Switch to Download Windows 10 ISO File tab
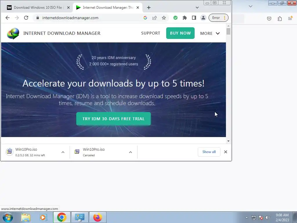Viewport: 297px width, 223px height. pos(38,8)
